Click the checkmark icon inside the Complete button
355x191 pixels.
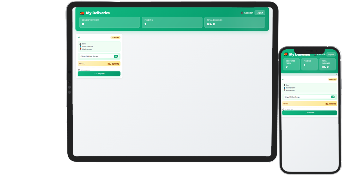94,74
